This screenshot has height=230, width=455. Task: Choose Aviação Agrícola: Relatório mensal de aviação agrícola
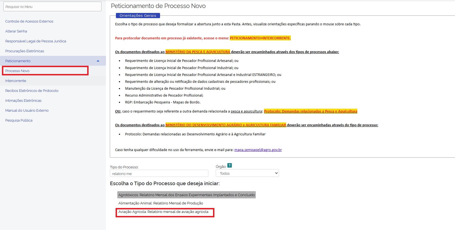(x=163, y=212)
